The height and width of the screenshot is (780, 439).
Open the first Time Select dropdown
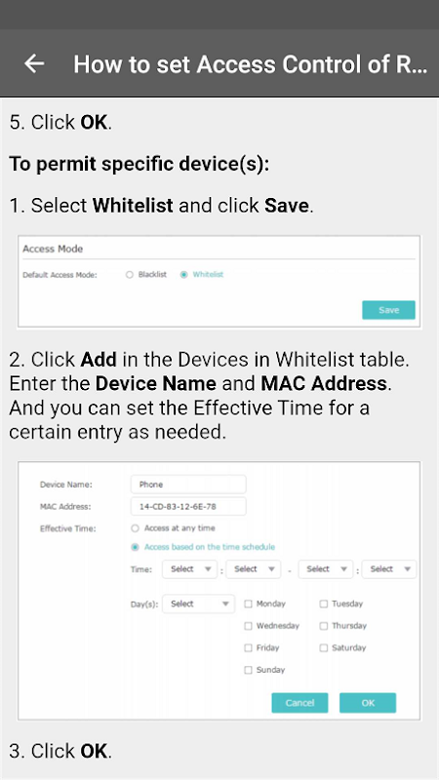189,569
